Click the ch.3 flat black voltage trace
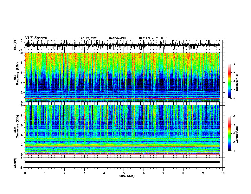This screenshot has height=194, width=251. coord(122,162)
